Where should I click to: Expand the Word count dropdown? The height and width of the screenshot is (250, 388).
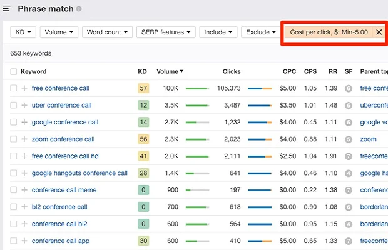pos(107,32)
